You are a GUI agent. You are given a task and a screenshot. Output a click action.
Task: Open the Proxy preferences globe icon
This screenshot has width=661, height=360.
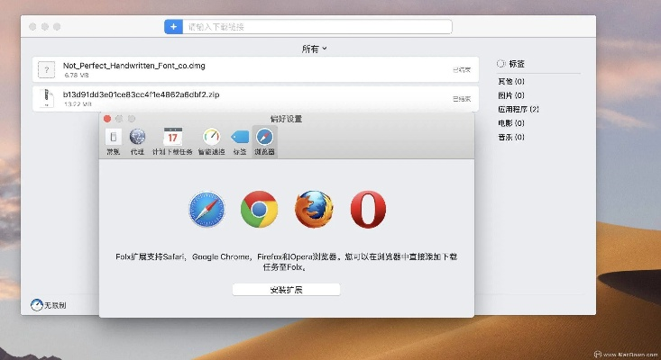[x=137, y=137]
